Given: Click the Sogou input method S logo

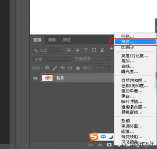Looking at the screenshot, I should [94, 137].
